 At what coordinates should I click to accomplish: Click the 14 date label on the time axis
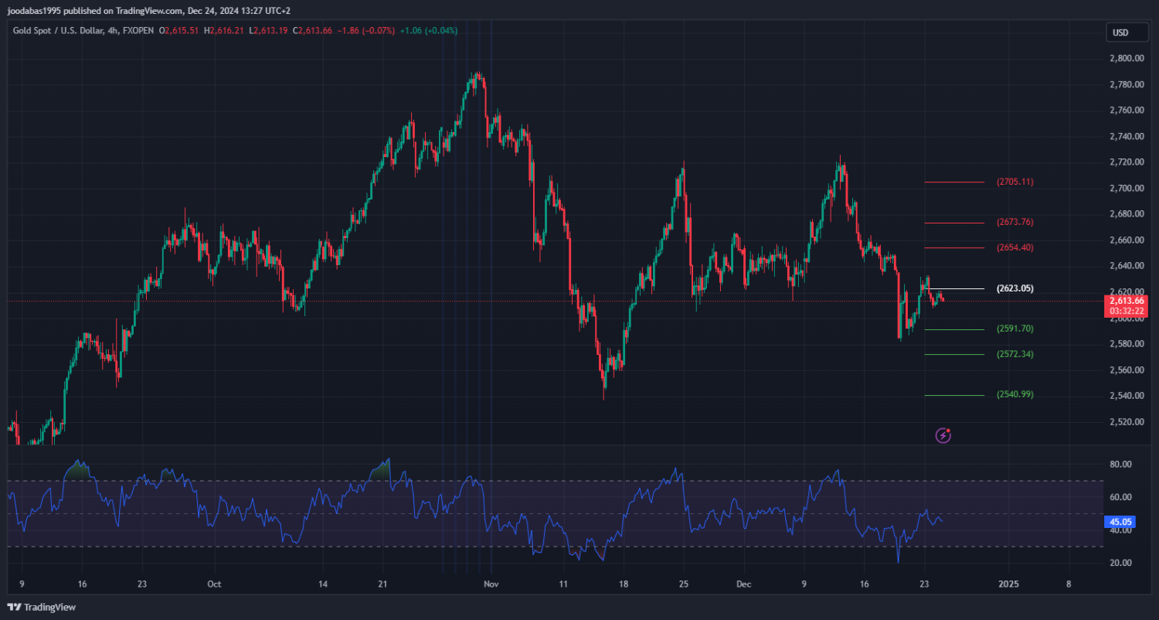[323, 584]
